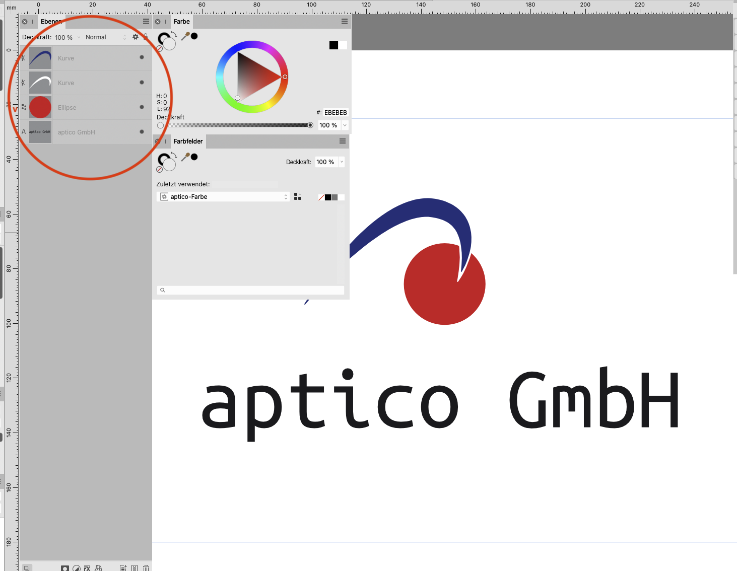Select the aptico GmbH text layer name
Screen dimensions: 737x571
tap(77, 132)
